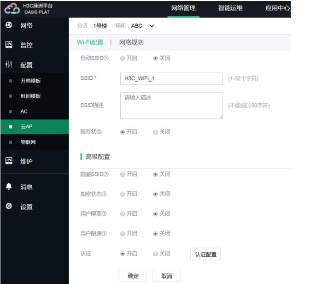This screenshot has height=284, width=328.
Task: Select 关闭 radio for 用户隔离
Action: tap(155, 214)
